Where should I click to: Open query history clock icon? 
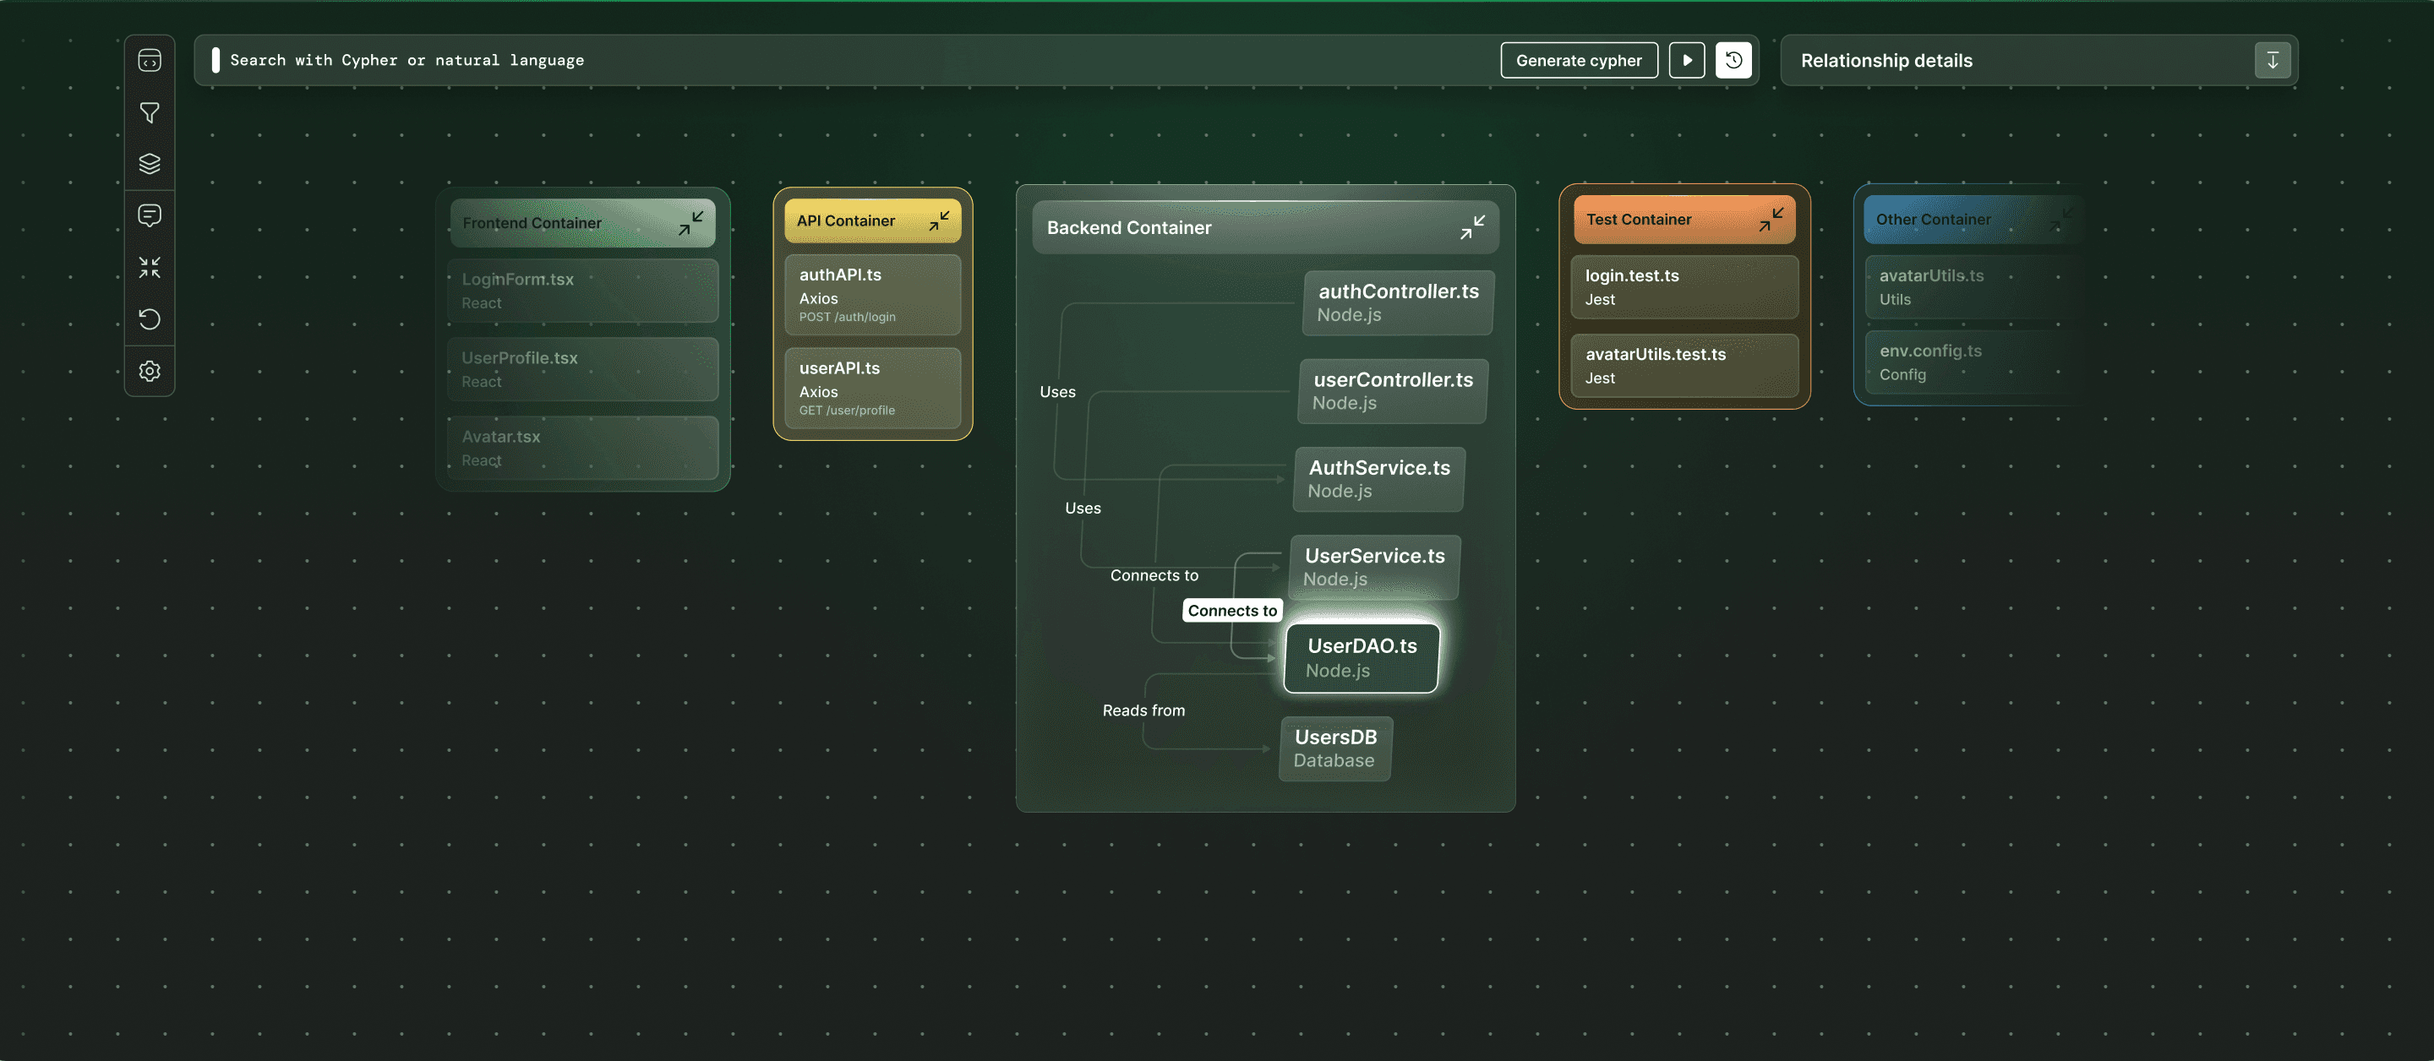[1733, 61]
